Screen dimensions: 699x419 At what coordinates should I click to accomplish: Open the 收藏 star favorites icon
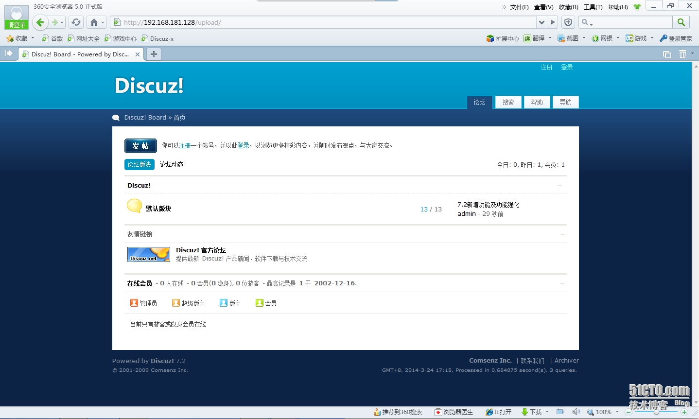pyautogui.click(x=10, y=38)
